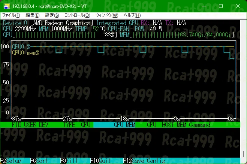Viewport: 247px width, 164px height.
Task: Open the ファイル(F) menu
Action: (11, 15)
